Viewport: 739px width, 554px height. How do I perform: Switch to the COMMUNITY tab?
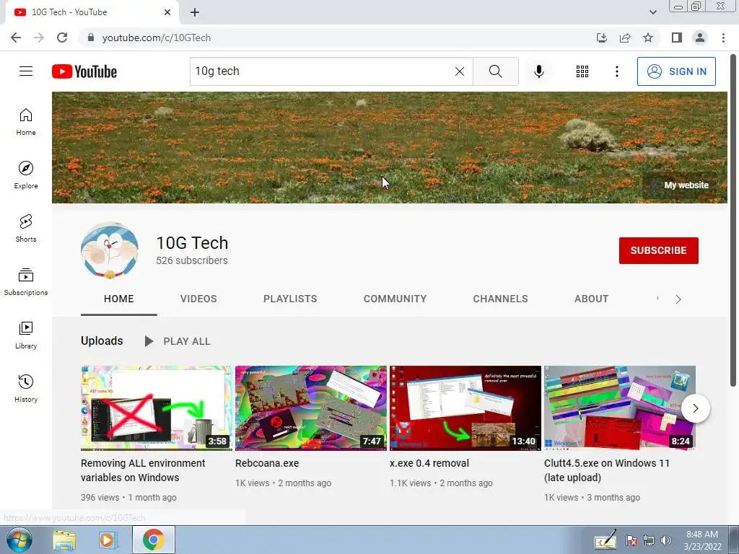[x=395, y=299]
